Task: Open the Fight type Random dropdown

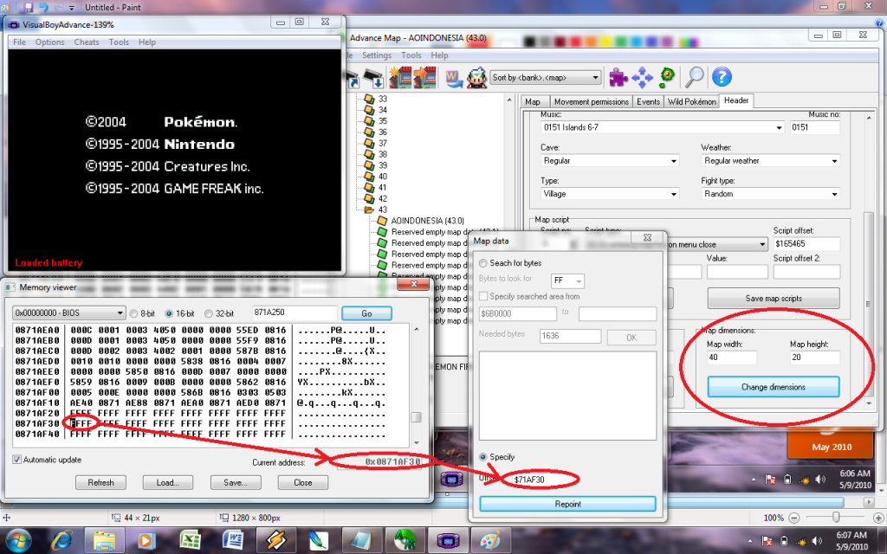Action: click(x=770, y=194)
